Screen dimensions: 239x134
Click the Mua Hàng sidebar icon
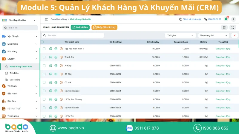(x=4, y=44)
